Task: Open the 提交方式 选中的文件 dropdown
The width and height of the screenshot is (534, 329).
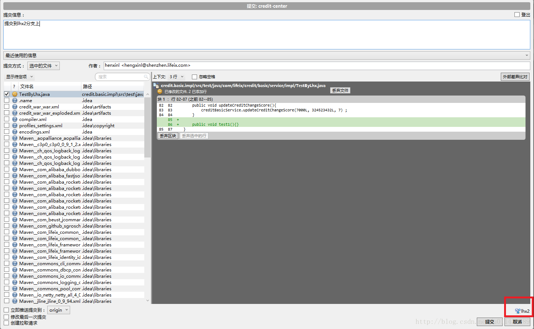Action: point(44,66)
